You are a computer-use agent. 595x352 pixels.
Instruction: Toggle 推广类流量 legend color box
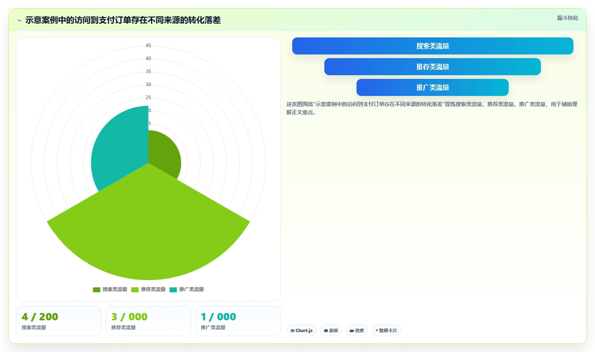(x=173, y=290)
